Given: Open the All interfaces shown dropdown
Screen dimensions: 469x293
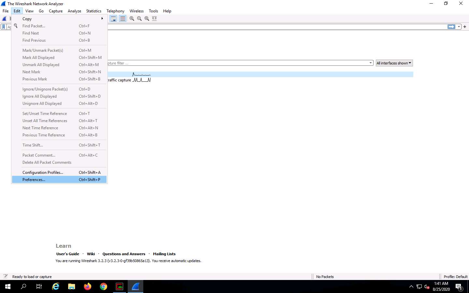Looking at the screenshot, I should tap(394, 63).
